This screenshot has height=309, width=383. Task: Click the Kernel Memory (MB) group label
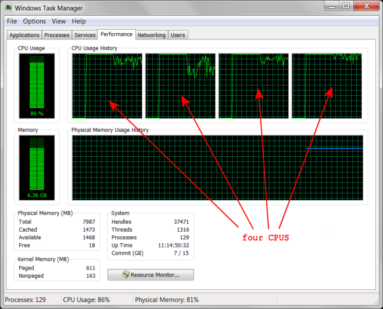point(43,259)
